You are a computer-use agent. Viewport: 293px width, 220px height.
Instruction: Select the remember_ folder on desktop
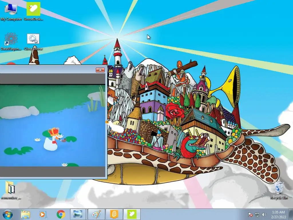(x=11, y=190)
